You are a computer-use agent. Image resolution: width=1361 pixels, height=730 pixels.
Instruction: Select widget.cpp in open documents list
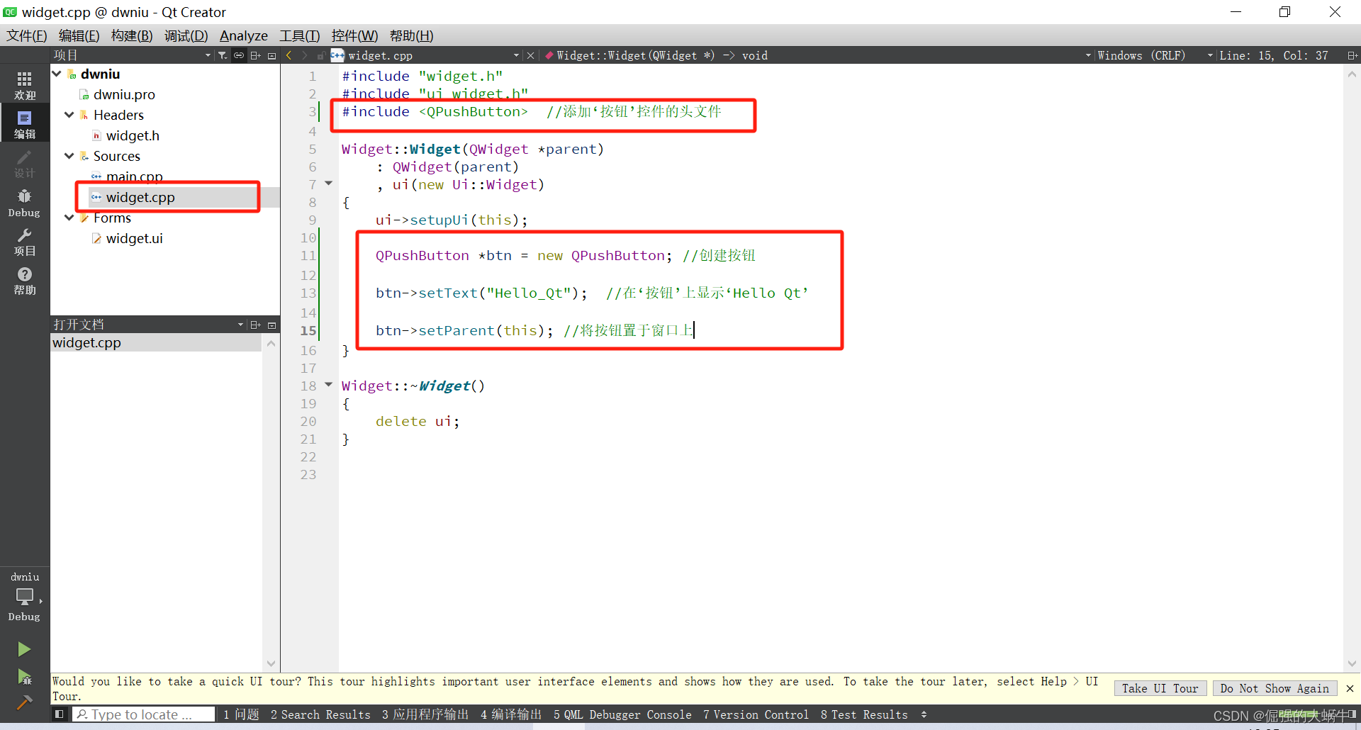click(156, 342)
